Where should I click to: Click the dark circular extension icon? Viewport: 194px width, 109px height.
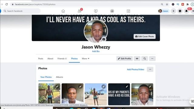click(173, 4)
